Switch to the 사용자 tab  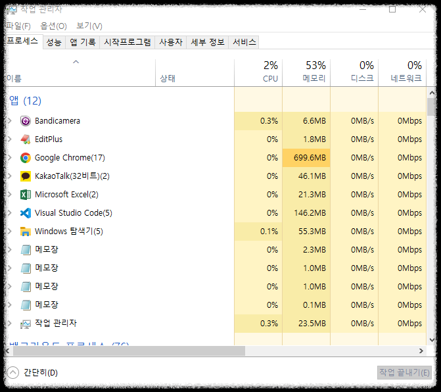(x=171, y=42)
